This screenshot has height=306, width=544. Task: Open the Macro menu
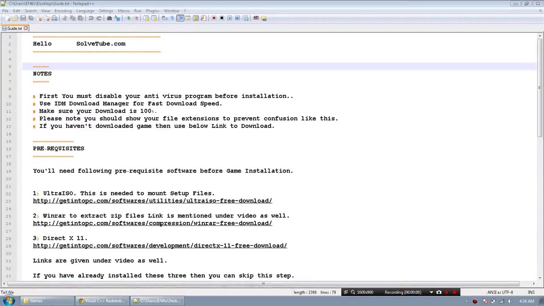click(x=124, y=11)
